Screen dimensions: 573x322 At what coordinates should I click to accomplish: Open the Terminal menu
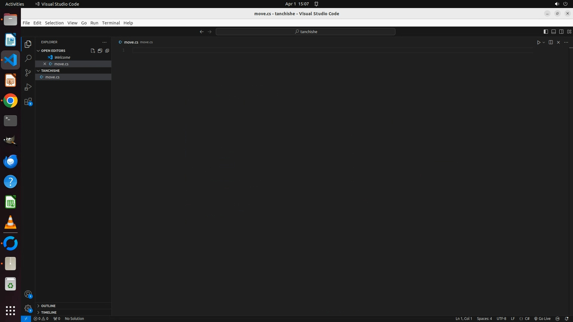point(111,23)
